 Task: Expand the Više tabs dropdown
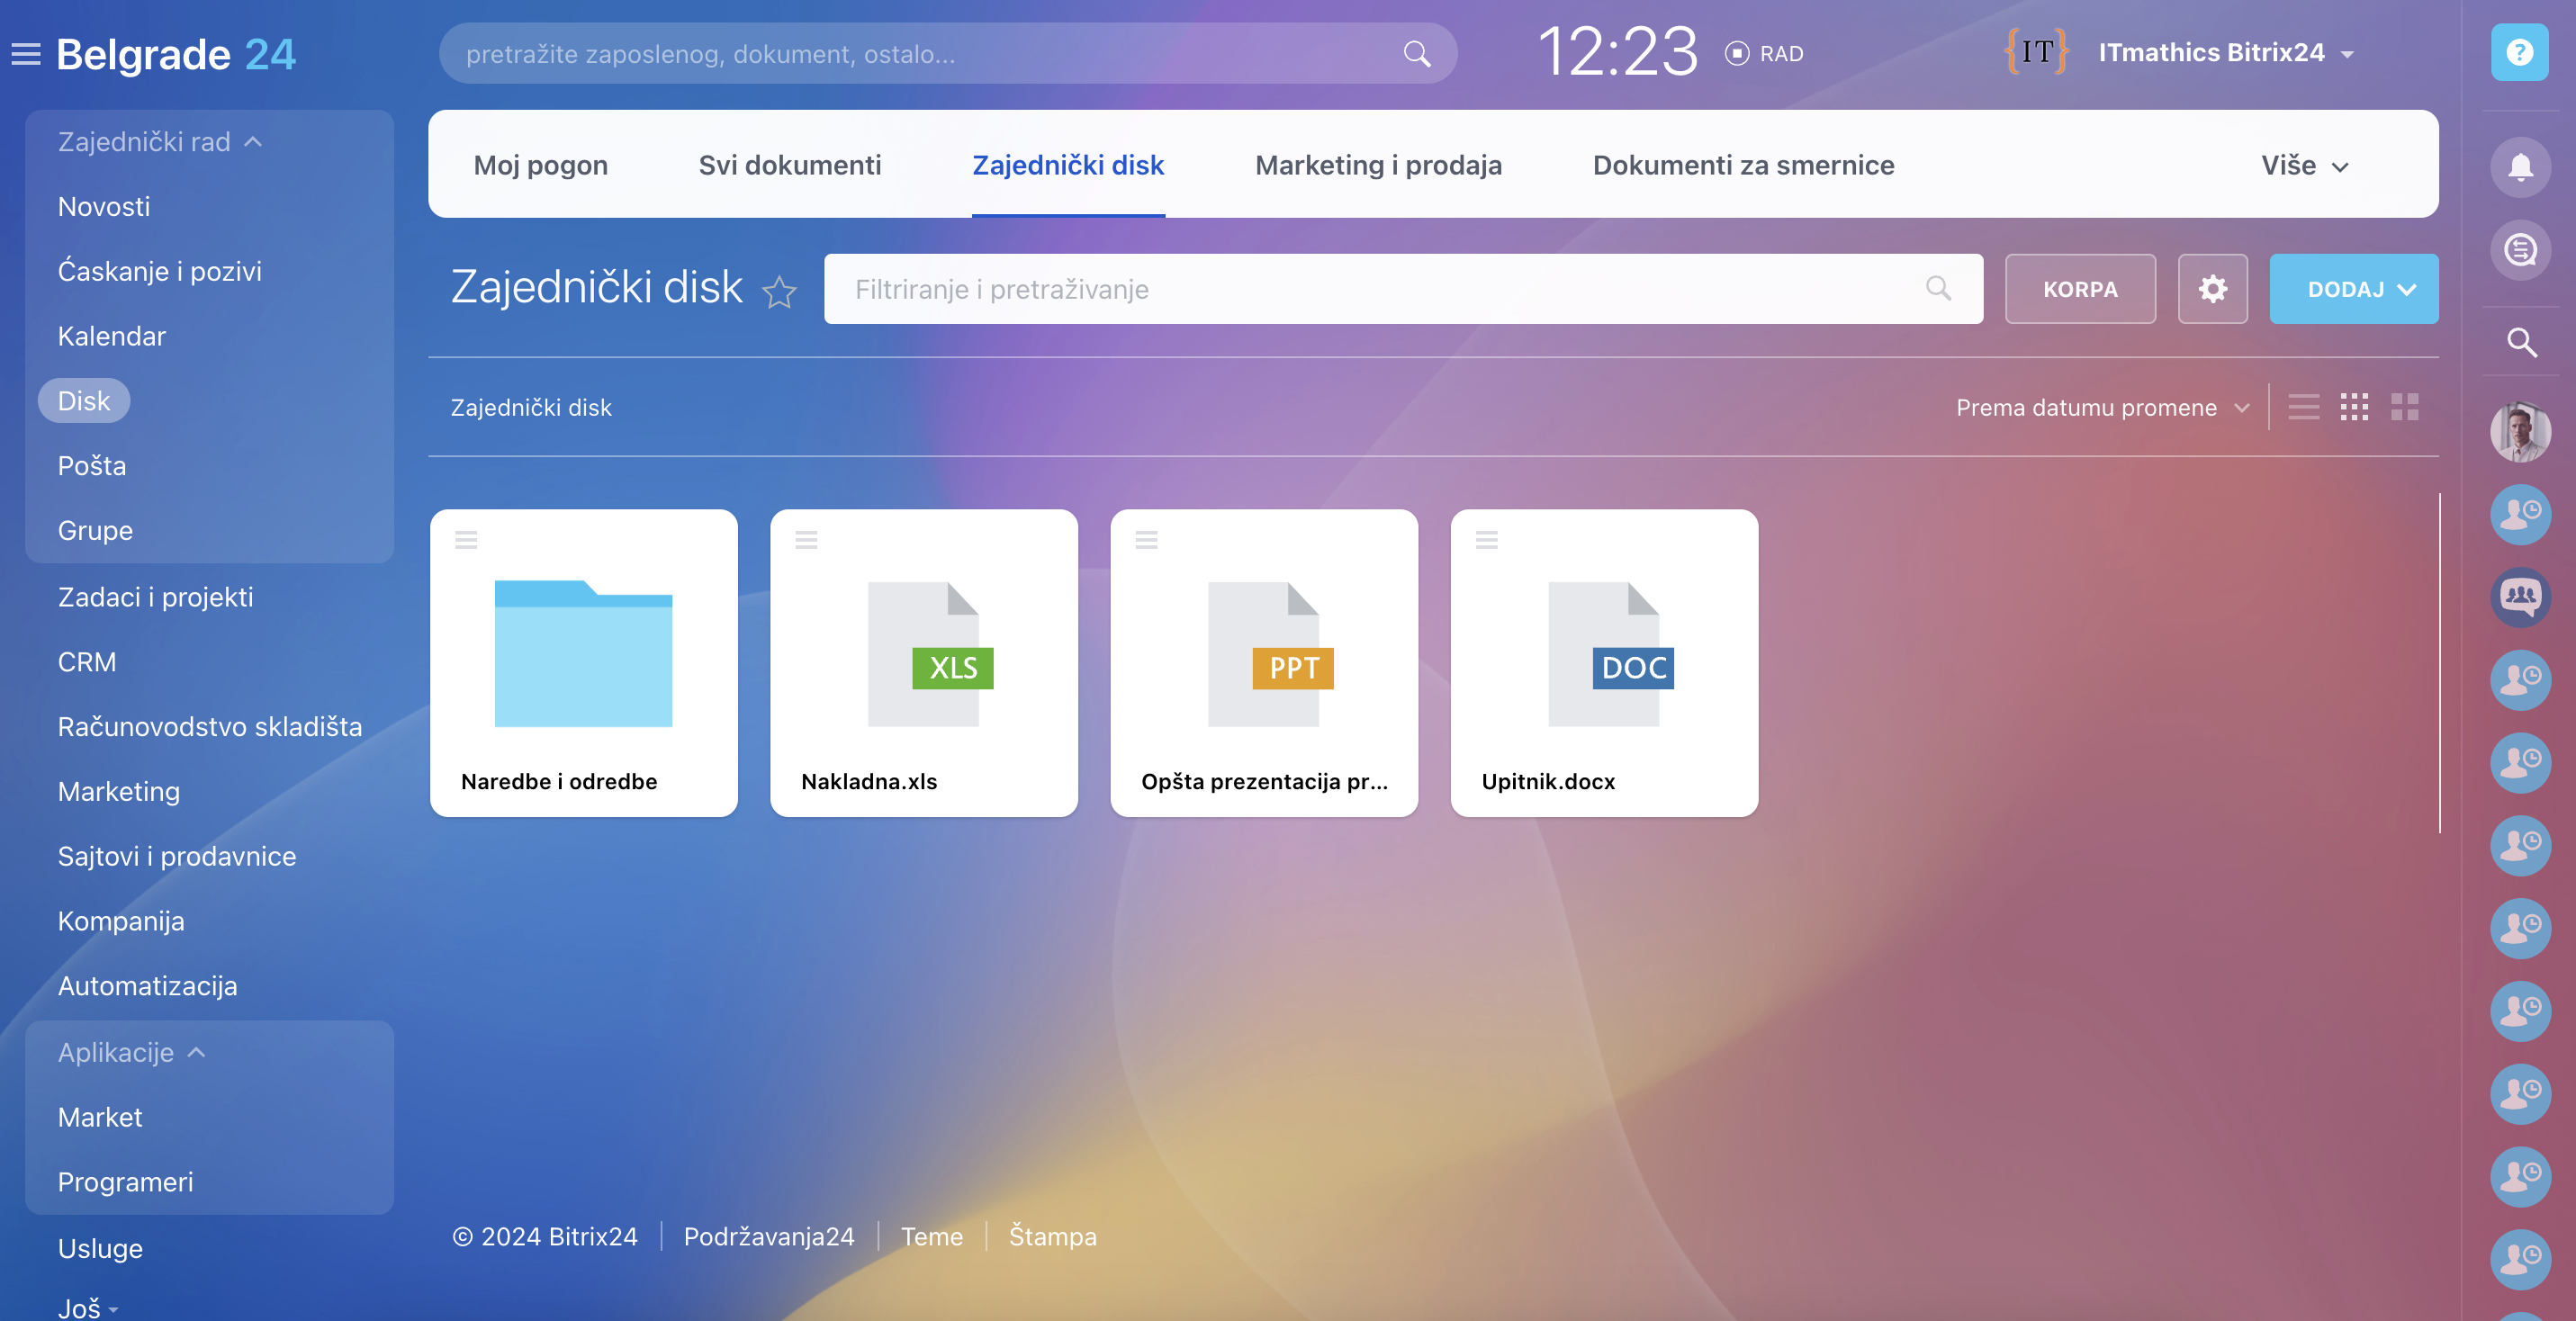tap(2304, 165)
